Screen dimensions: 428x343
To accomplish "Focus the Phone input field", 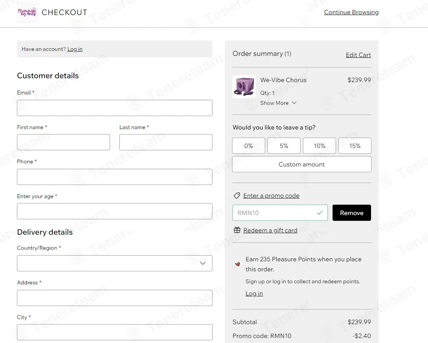I will (x=115, y=177).
